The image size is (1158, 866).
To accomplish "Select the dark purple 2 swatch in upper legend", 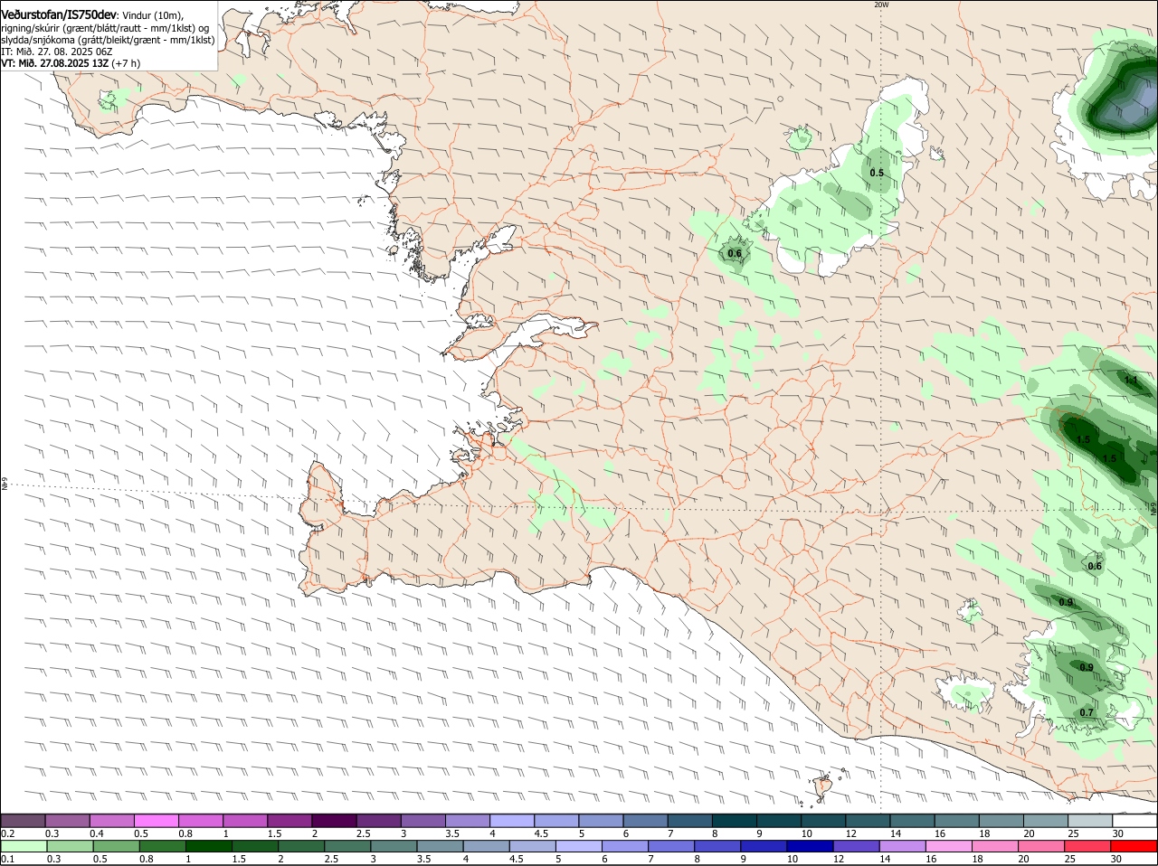I will point(333,820).
